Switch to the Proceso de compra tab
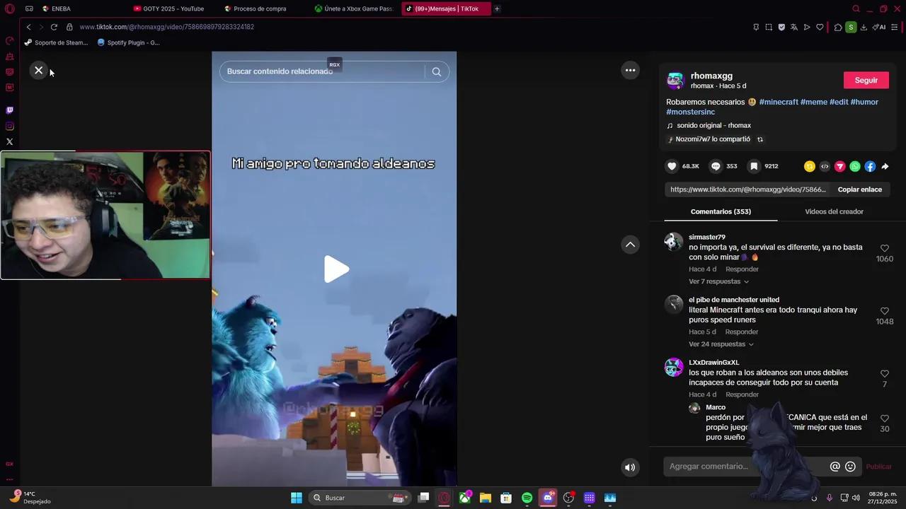Screen dimensions: 906x509 (x=263, y=8)
